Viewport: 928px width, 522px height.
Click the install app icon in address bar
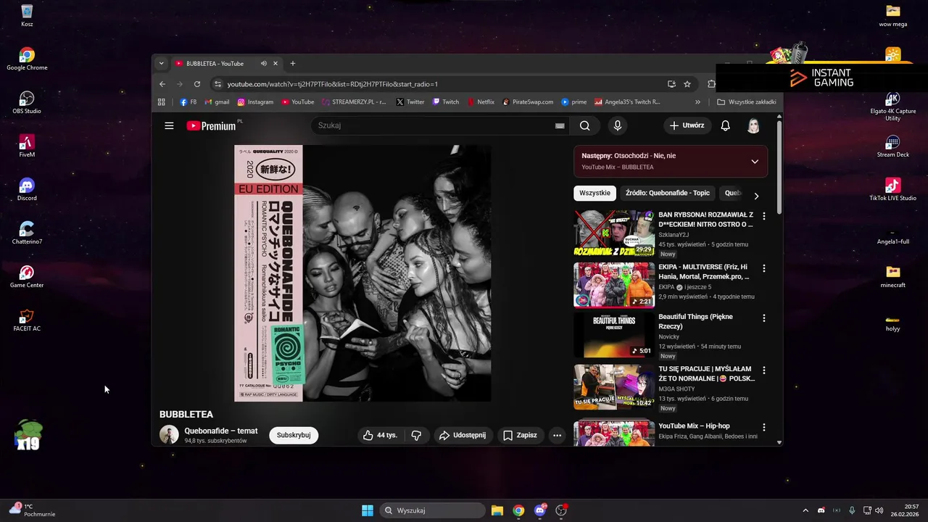coord(671,84)
